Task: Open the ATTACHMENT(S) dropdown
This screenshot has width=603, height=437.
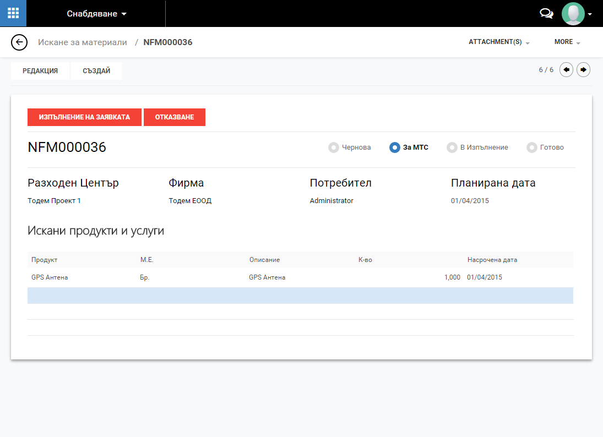Action: click(x=498, y=42)
